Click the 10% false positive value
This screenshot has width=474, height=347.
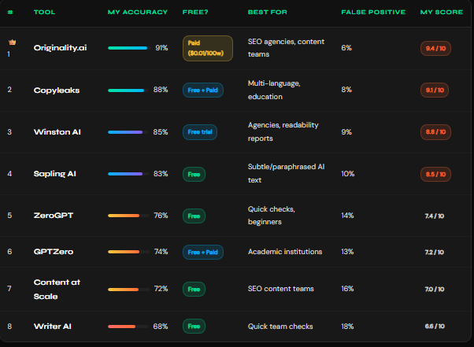click(x=348, y=174)
